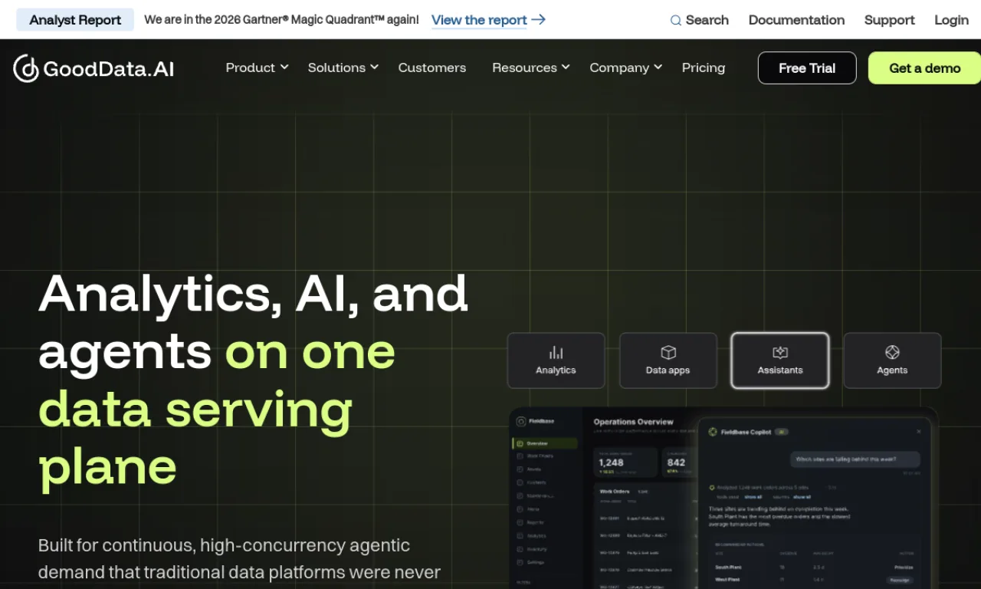Open the site Search
This screenshot has width=981, height=589.
pyautogui.click(x=699, y=20)
